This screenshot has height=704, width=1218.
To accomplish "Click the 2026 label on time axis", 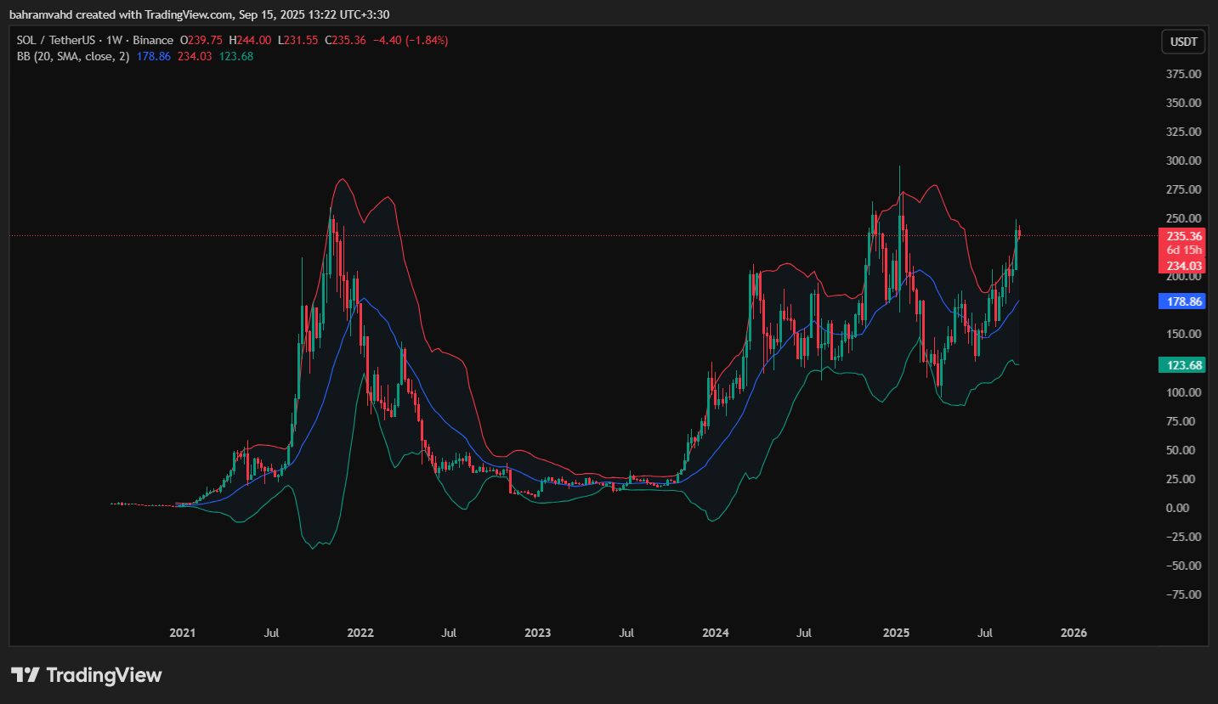I will coord(1074,633).
